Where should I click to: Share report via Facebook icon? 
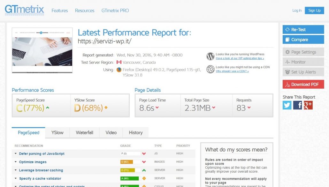297,105
